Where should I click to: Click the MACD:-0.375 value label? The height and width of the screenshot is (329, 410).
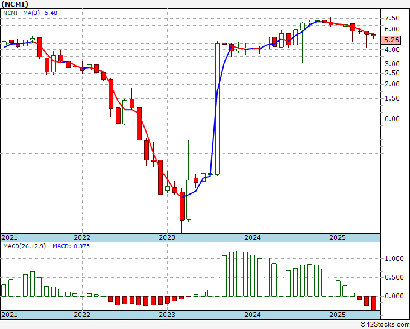coord(71,246)
